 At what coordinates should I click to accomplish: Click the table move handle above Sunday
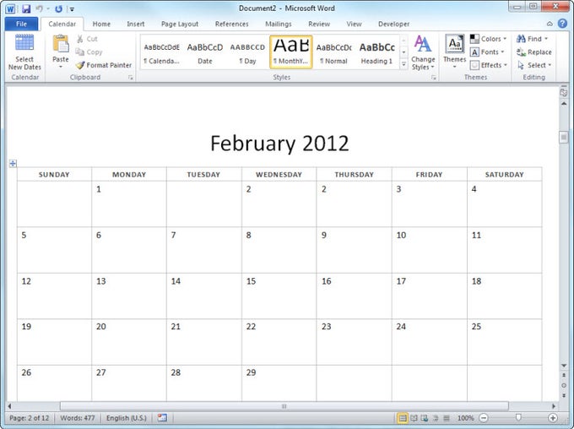click(x=13, y=163)
